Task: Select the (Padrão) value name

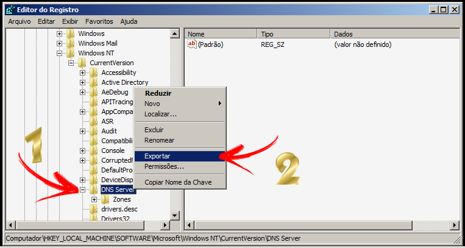Action: tap(210, 44)
